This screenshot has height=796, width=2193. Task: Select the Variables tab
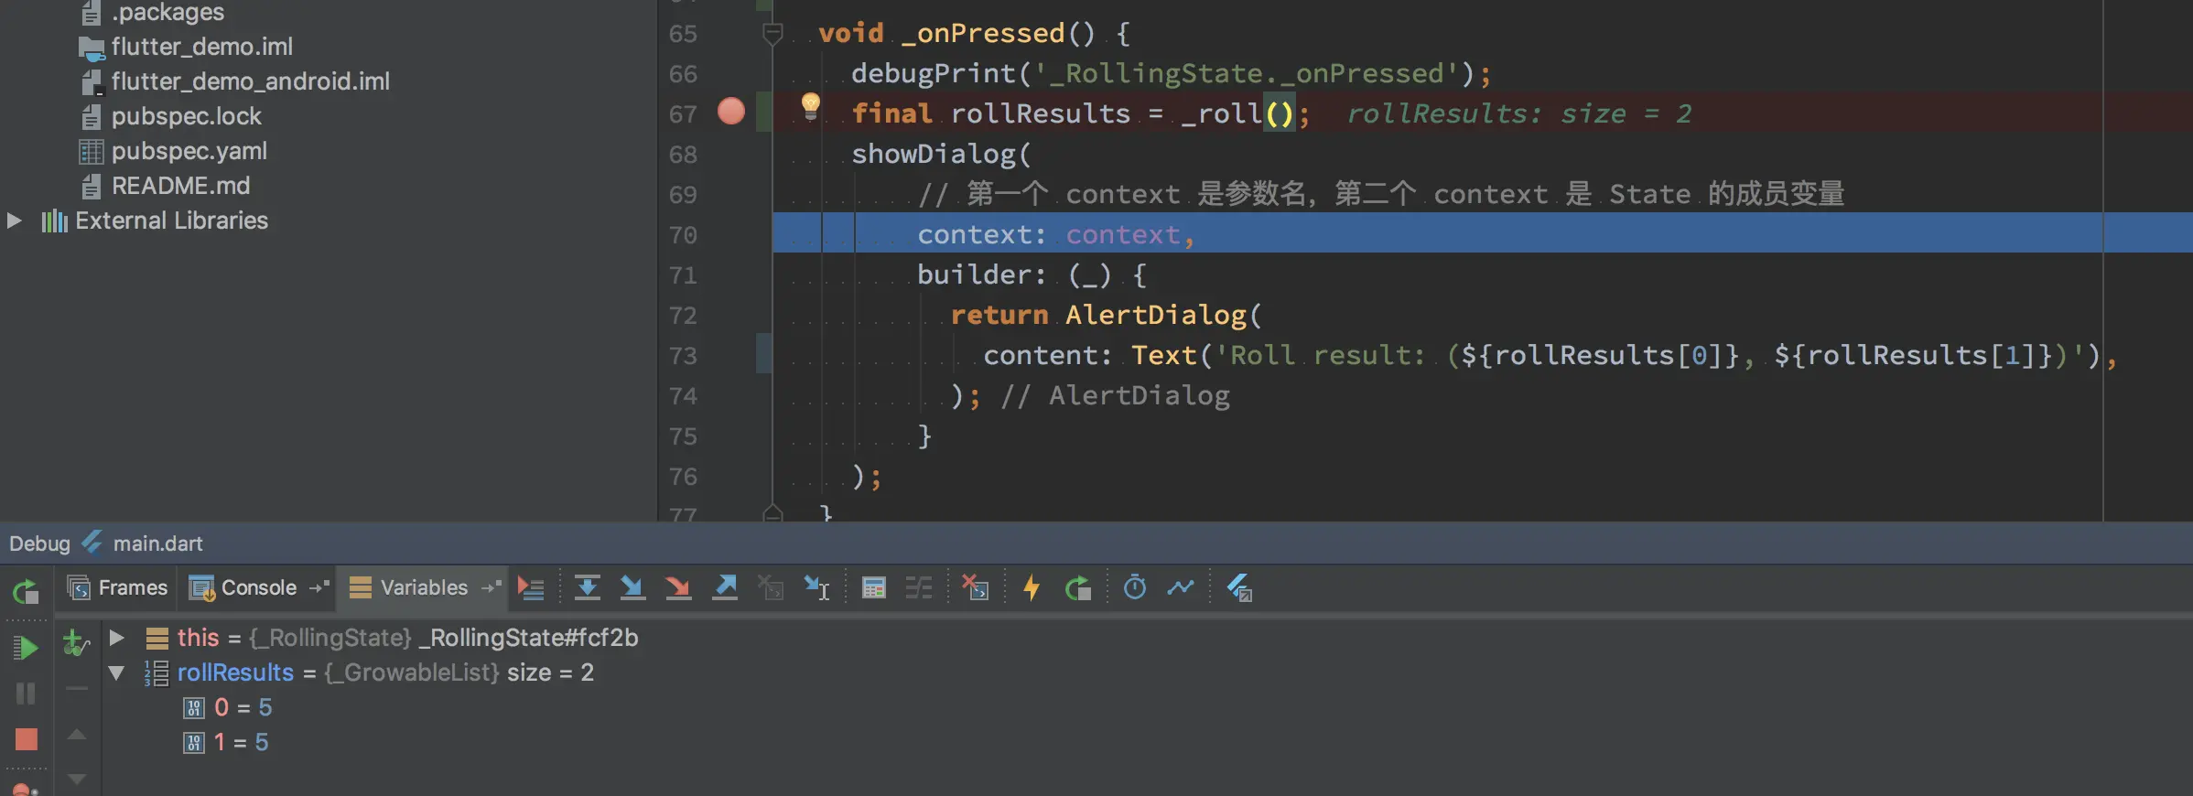(408, 587)
